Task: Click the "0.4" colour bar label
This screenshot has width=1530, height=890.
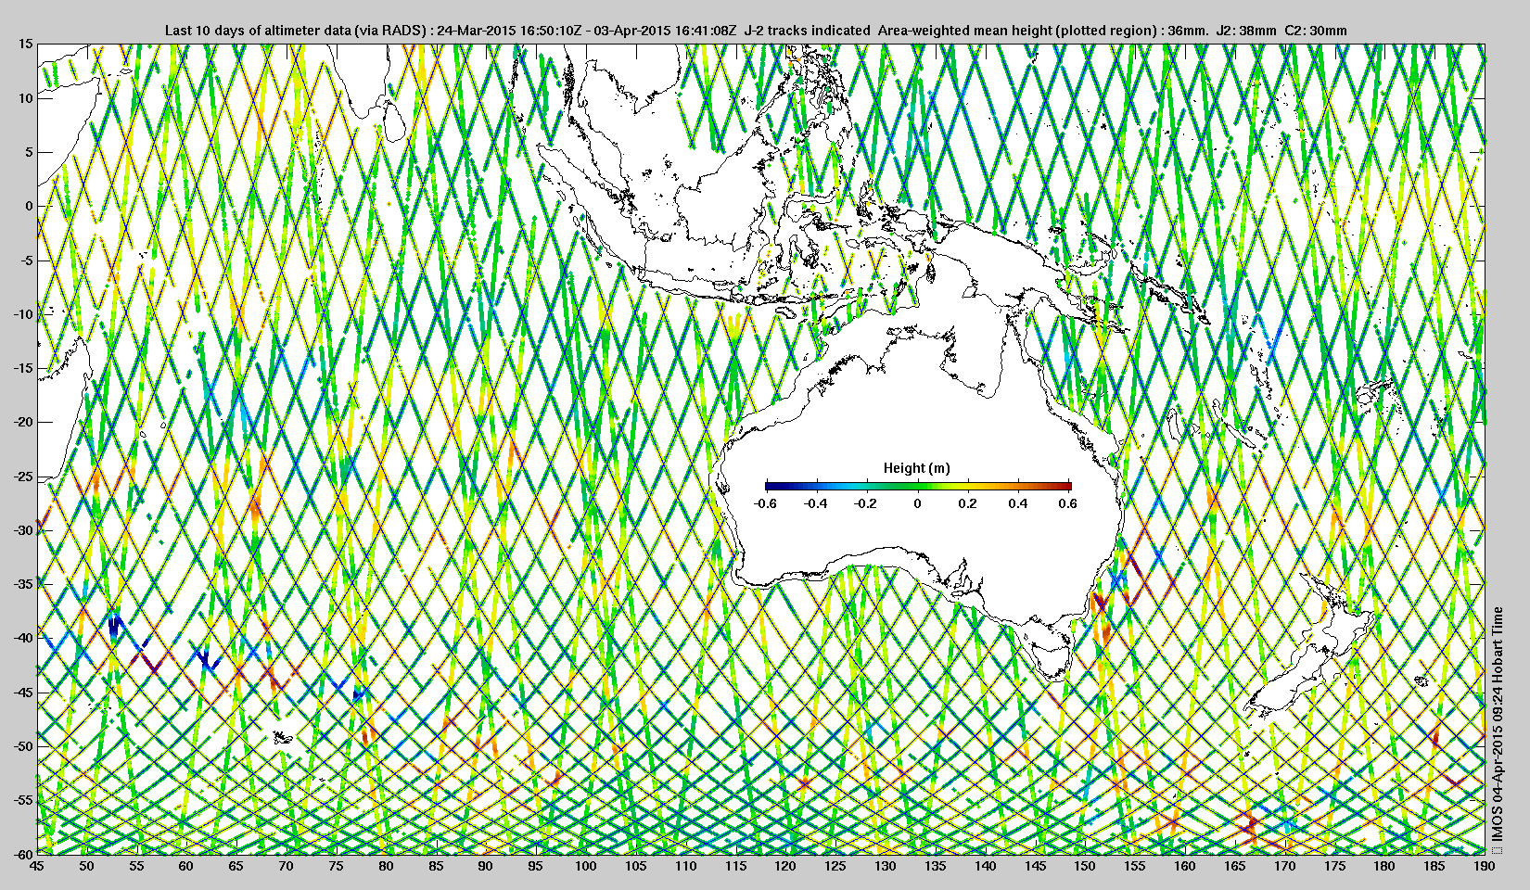Action: (1018, 503)
